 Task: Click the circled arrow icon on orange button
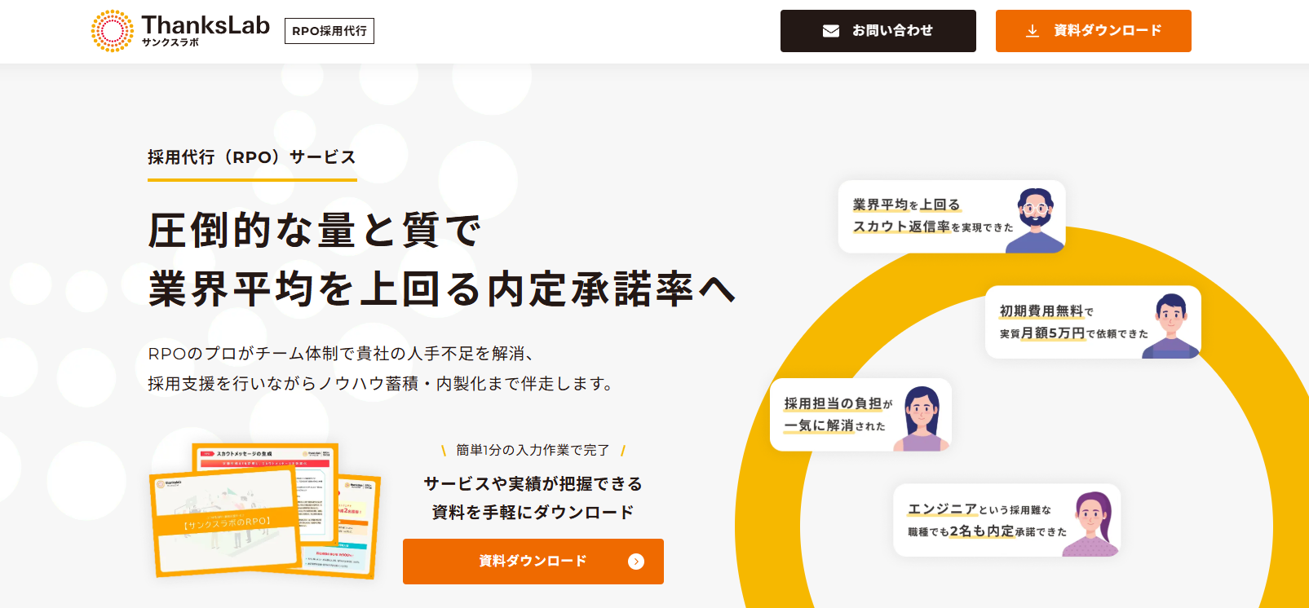[x=636, y=562]
